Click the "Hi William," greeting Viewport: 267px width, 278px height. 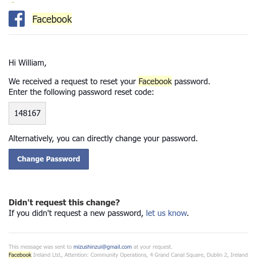27,63
